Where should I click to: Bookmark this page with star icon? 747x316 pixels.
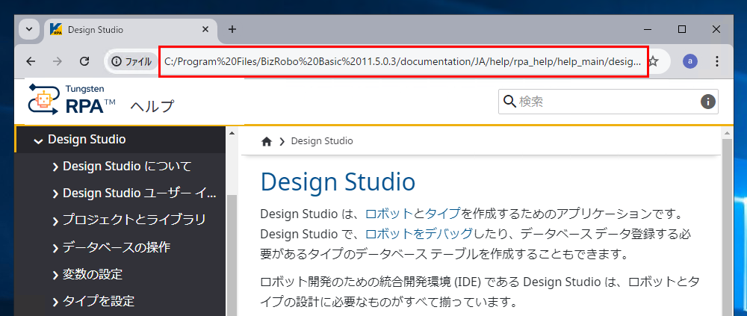point(654,61)
